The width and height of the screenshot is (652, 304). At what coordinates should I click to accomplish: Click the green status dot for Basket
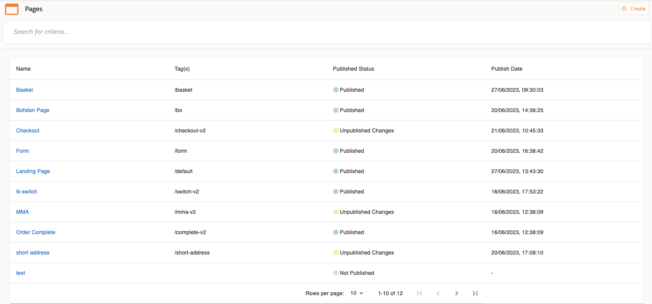[x=336, y=90]
